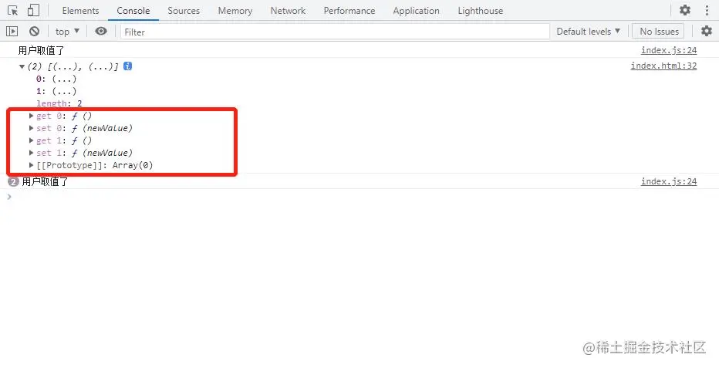The height and width of the screenshot is (368, 719).
Task: Show the console sidebar panel icon
Action: coord(12,31)
